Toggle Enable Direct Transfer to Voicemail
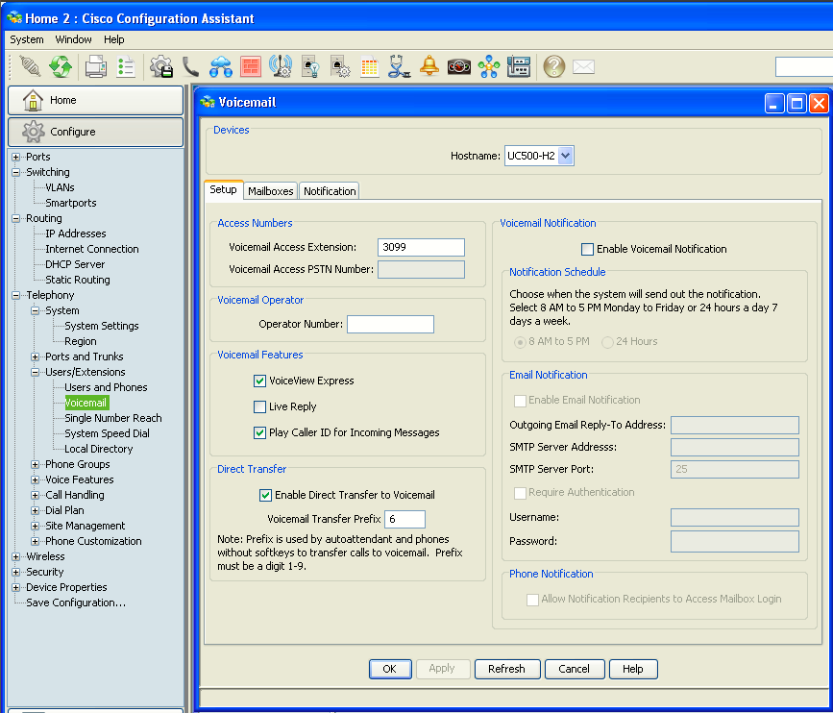The width and height of the screenshot is (833, 713). tap(265, 495)
